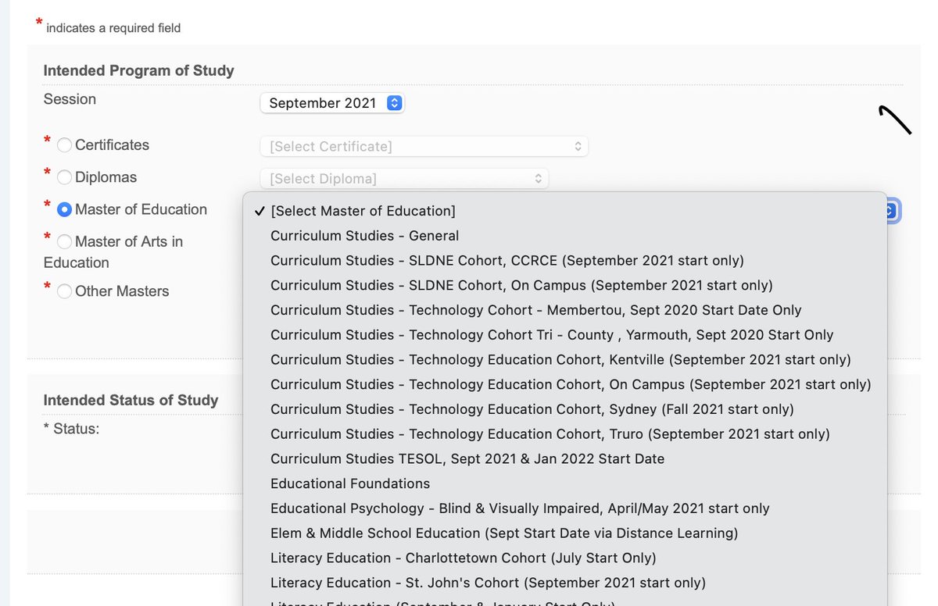This screenshot has width=938, height=606.
Task: Choose Technology Education Cohort, On Campus option
Action: click(x=565, y=384)
